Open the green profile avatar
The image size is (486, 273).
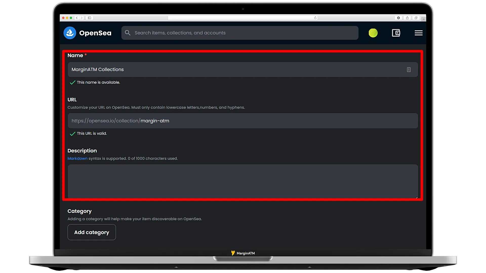click(x=373, y=33)
